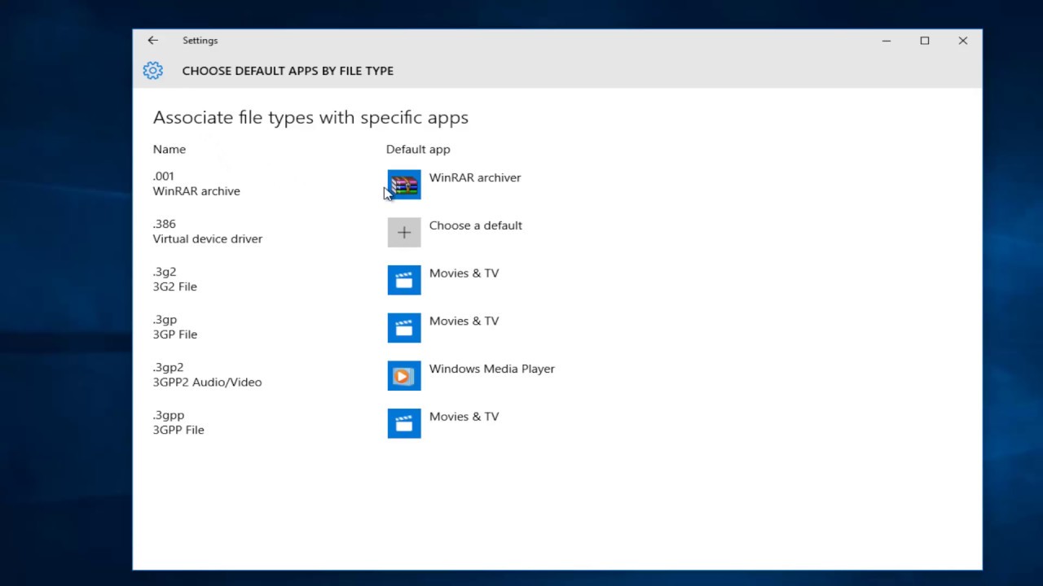This screenshot has height=586, width=1043.
Task: Click the Movies & TV icon for .3gpp
Action: coord(404,423)
